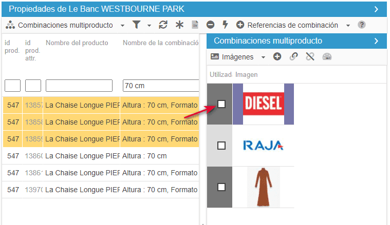Expand the Referencias de combinación dropdown
The height and width of the screenshot is (225, 390).
click(x=348, y=25)
